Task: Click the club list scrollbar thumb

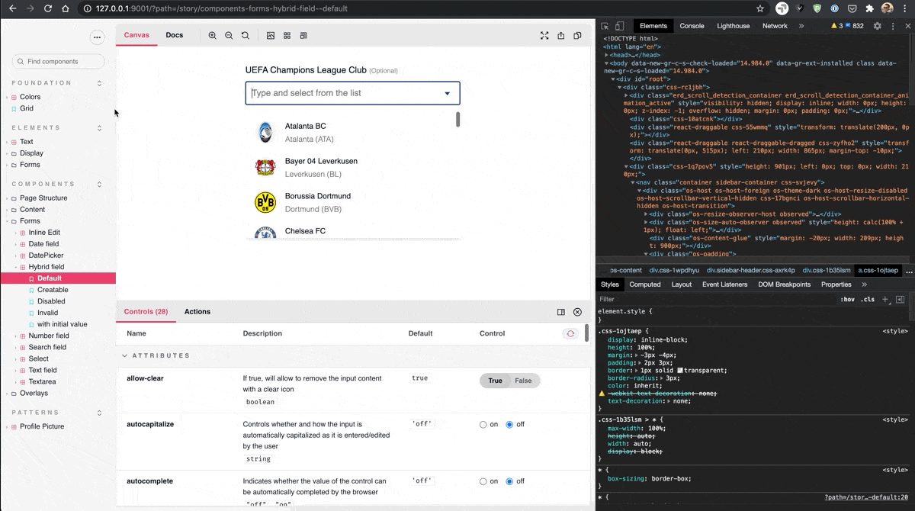Action: click(457, 119)
